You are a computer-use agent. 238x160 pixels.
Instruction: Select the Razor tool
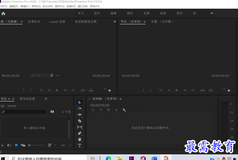coord(79,121)
